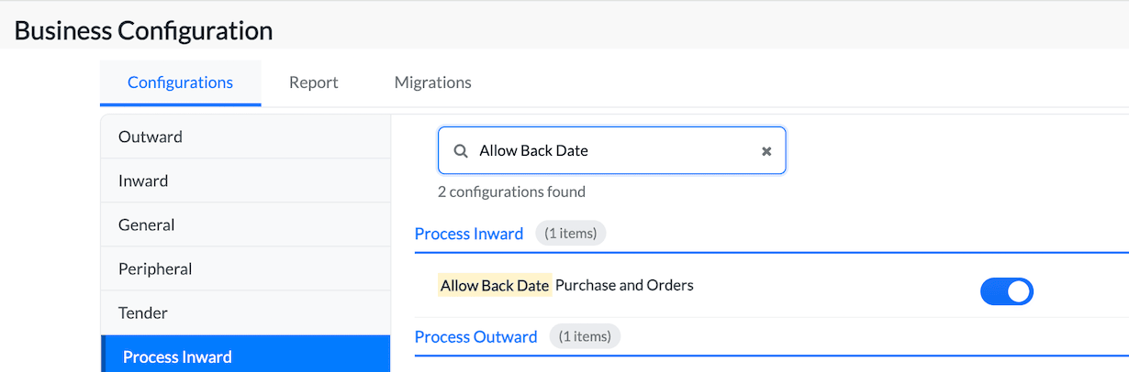Viewport: 1129px width, 372px height.
Task: Click the Business Configuration page title
Action: point(143,30)
